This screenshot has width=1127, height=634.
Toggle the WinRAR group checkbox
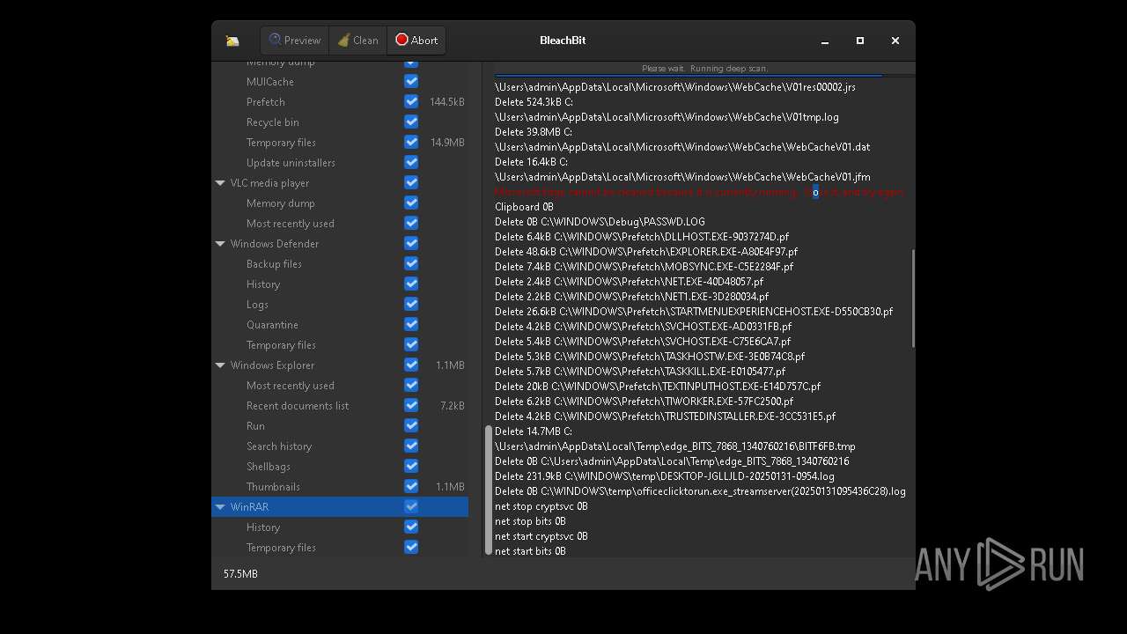411,506
